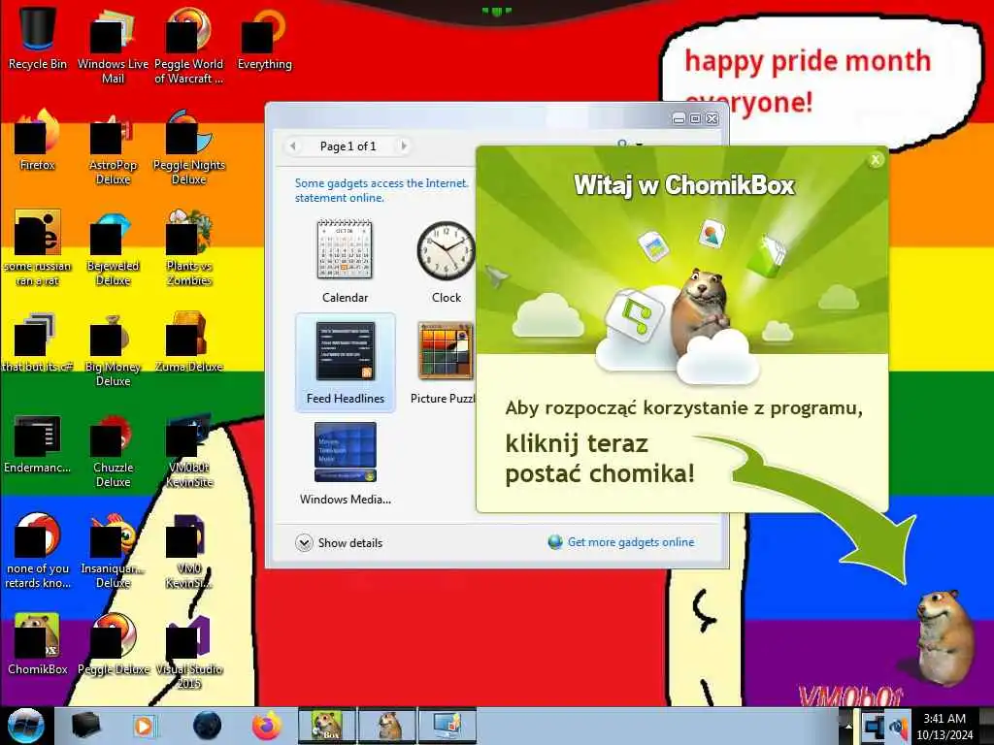Click the gadget gallery taskbar button
The image size is (994, 745).
coord(447,726)
